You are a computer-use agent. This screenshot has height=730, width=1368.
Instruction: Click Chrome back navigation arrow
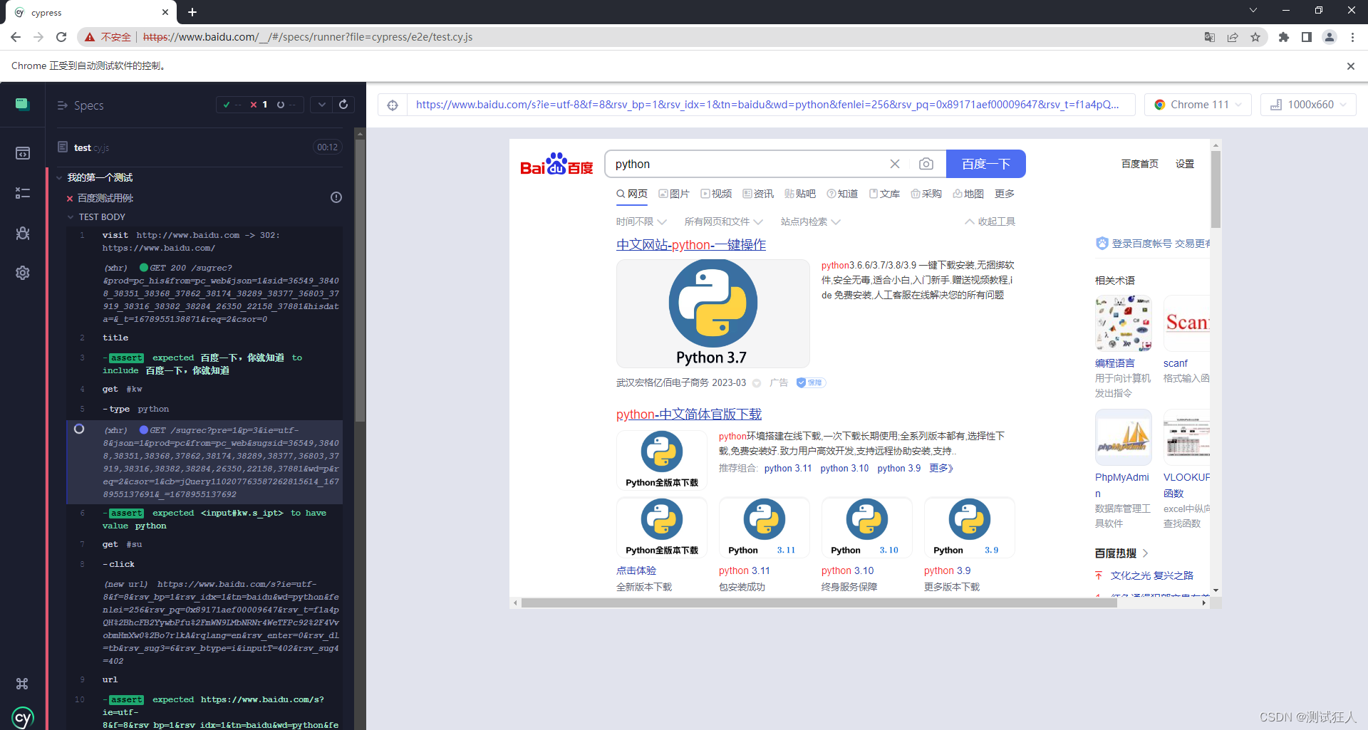point(16,37)
